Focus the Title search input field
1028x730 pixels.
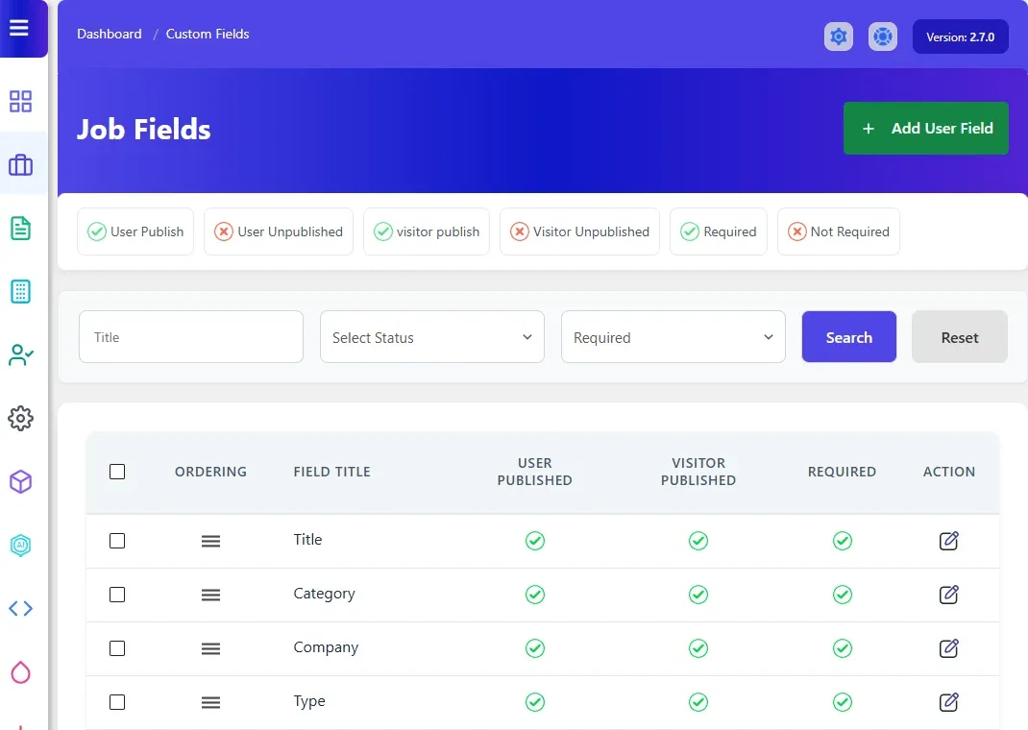tap(191, 337)
